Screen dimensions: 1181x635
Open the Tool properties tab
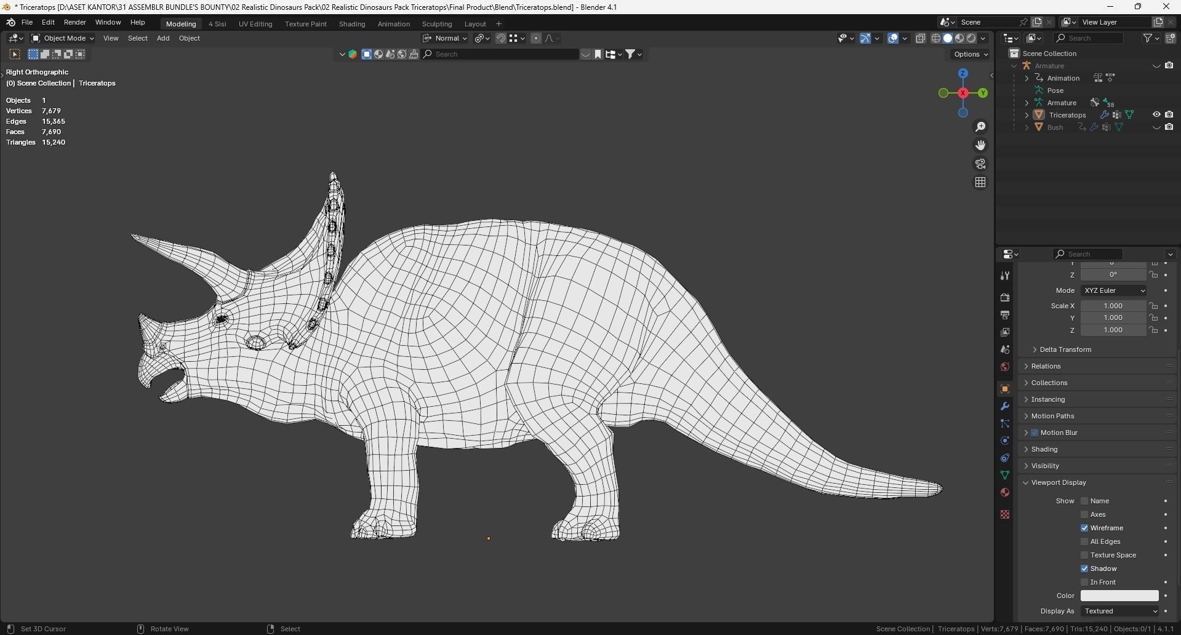tap(1005, 276)
